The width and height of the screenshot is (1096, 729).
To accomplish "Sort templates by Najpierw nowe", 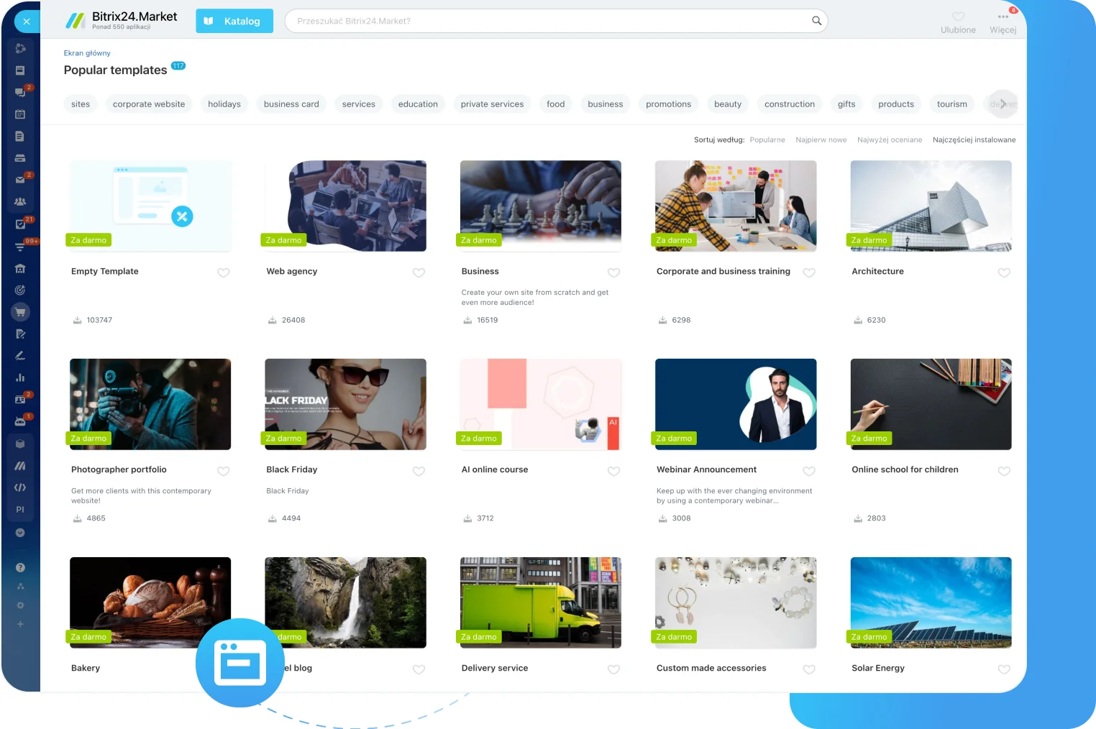I will [x=821, y=139].
